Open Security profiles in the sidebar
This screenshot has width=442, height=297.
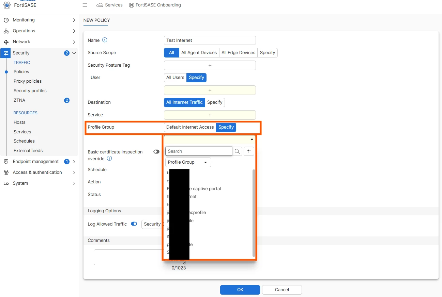(30, 91)
